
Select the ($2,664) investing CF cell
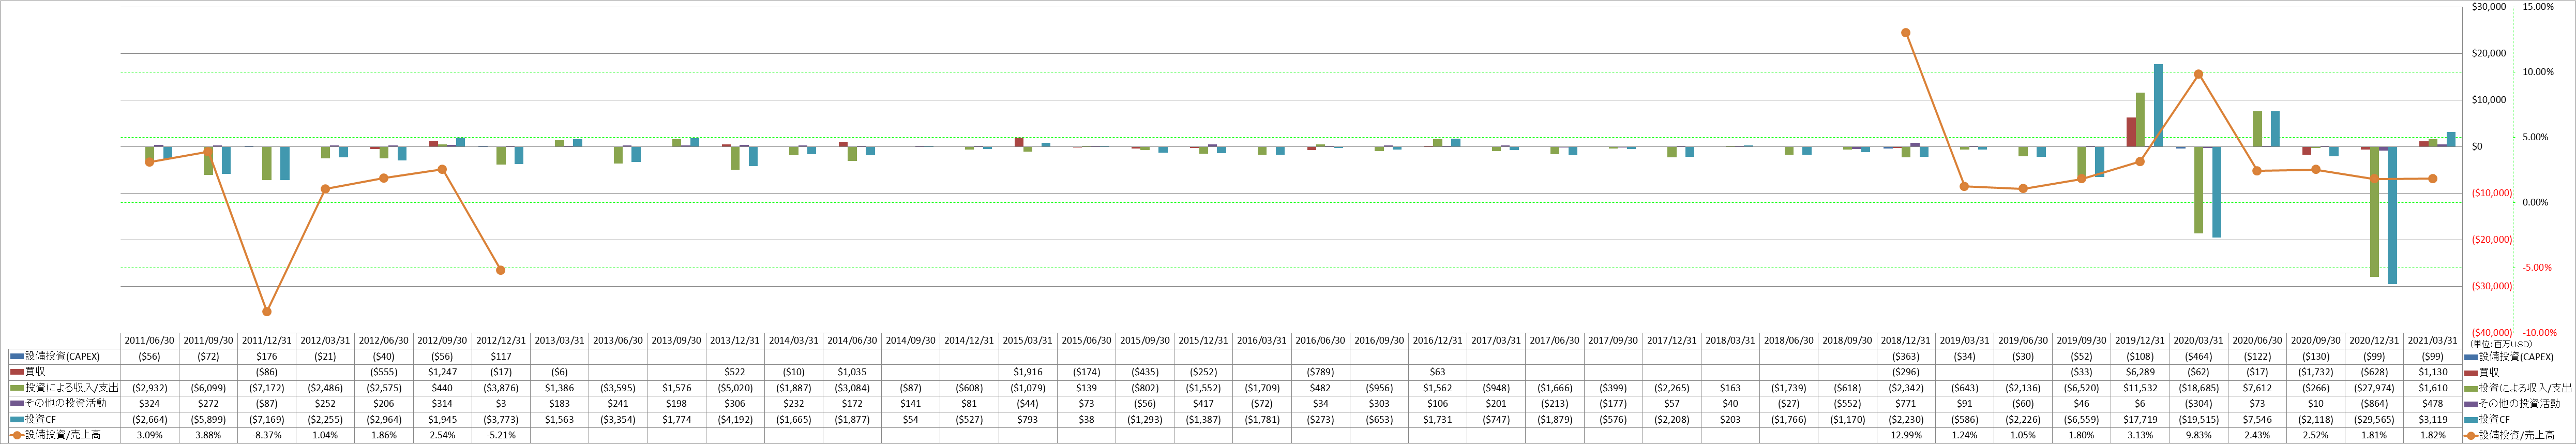tap(150, 420)
